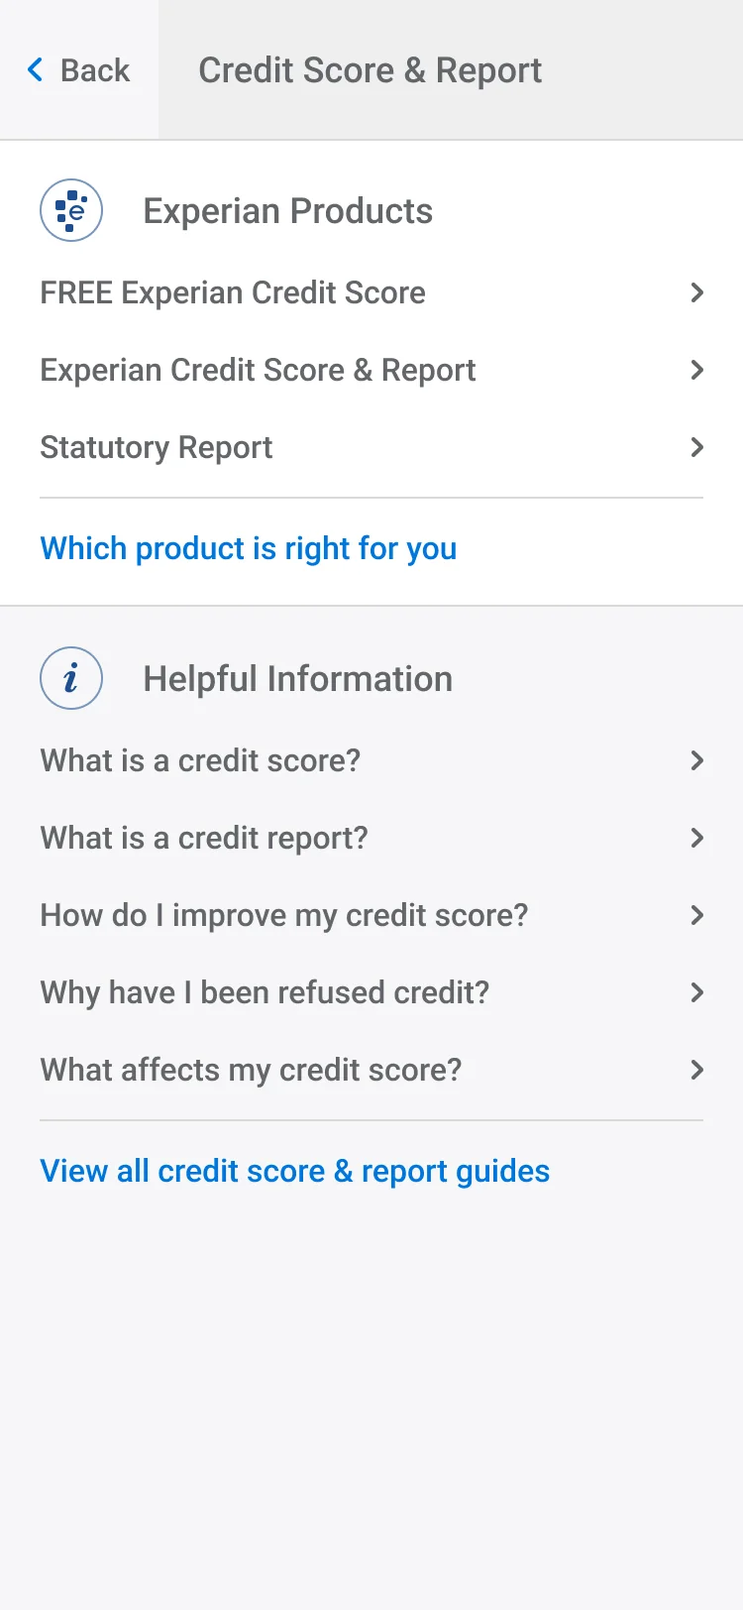Click chevron for How do I improve my credit score?

697,915
